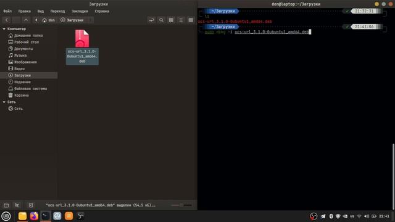Open the Linux Mint menu

(x=6, y=216)
